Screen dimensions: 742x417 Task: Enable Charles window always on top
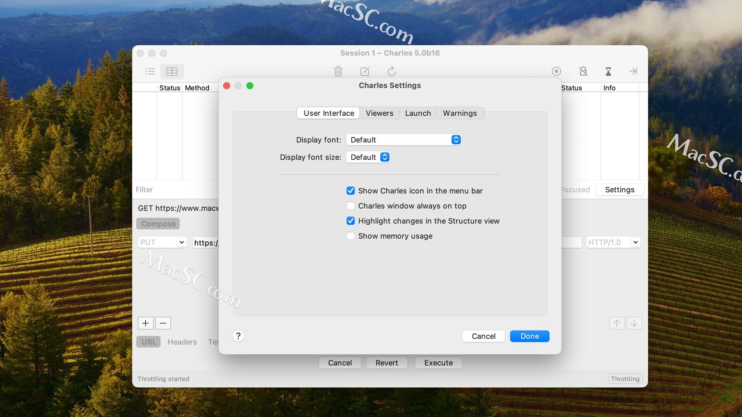351,206
